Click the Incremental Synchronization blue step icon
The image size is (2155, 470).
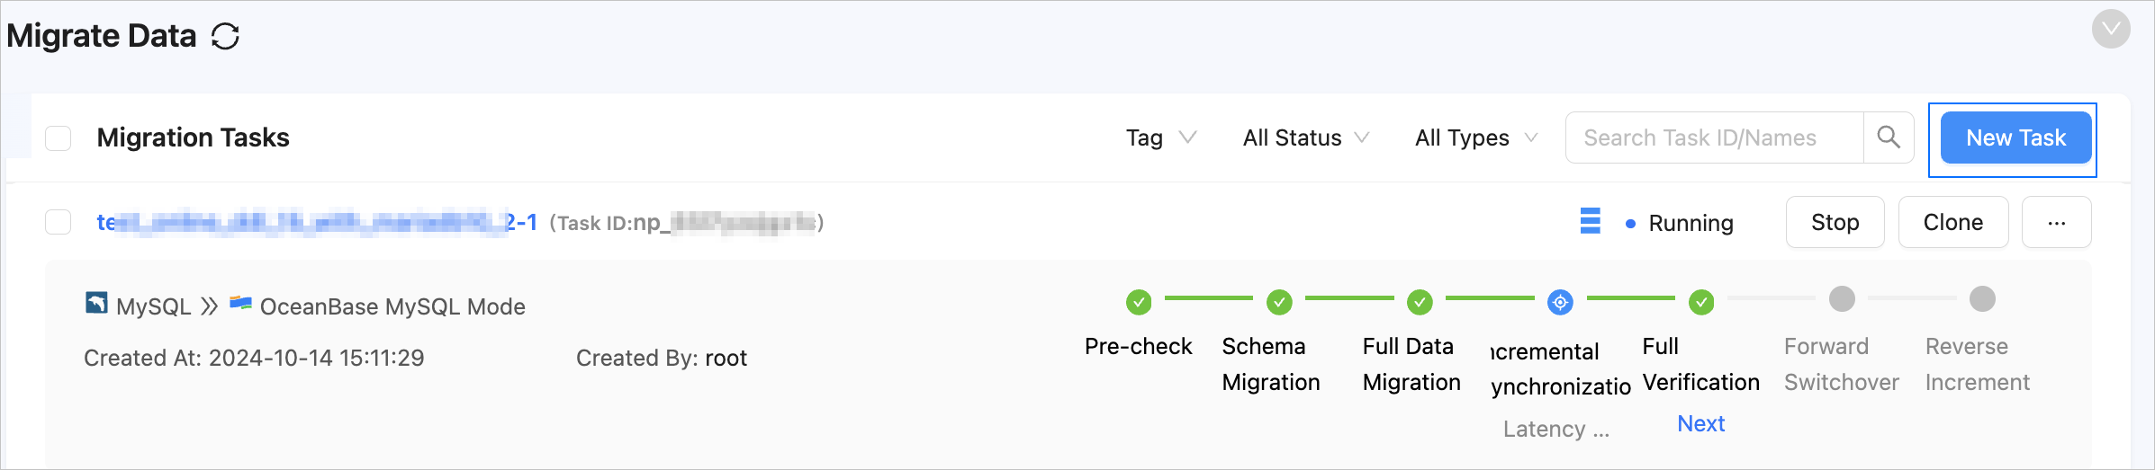tap(1560, 302)
